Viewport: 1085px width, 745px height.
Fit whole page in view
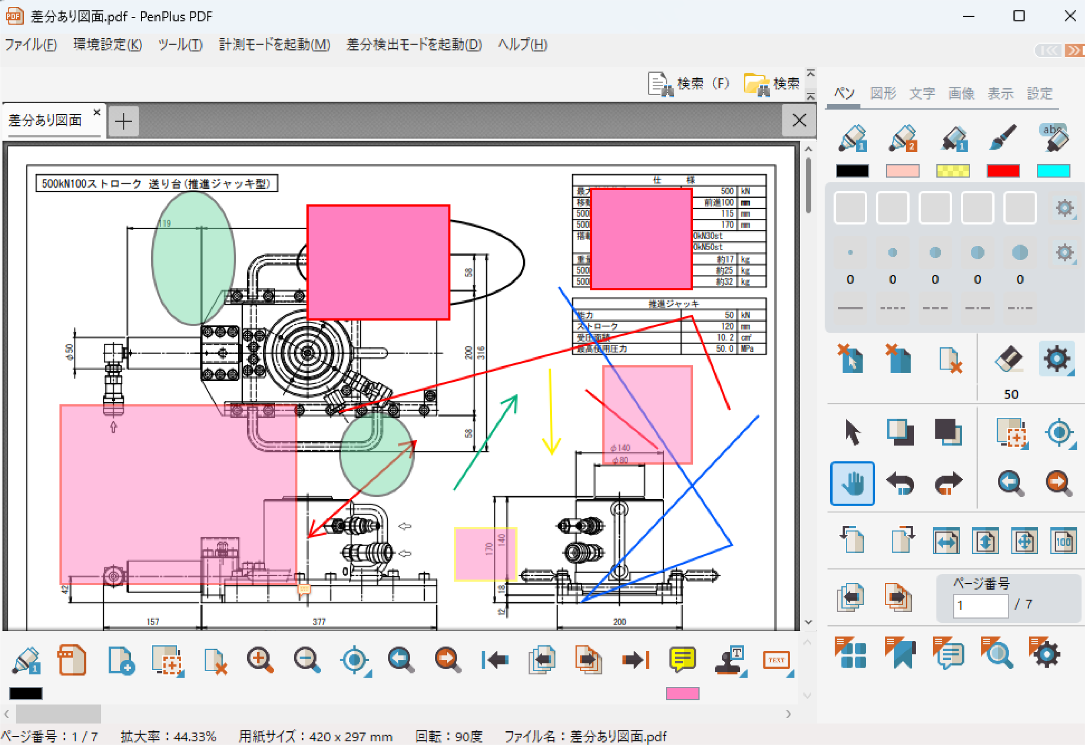coord(1024,541)
